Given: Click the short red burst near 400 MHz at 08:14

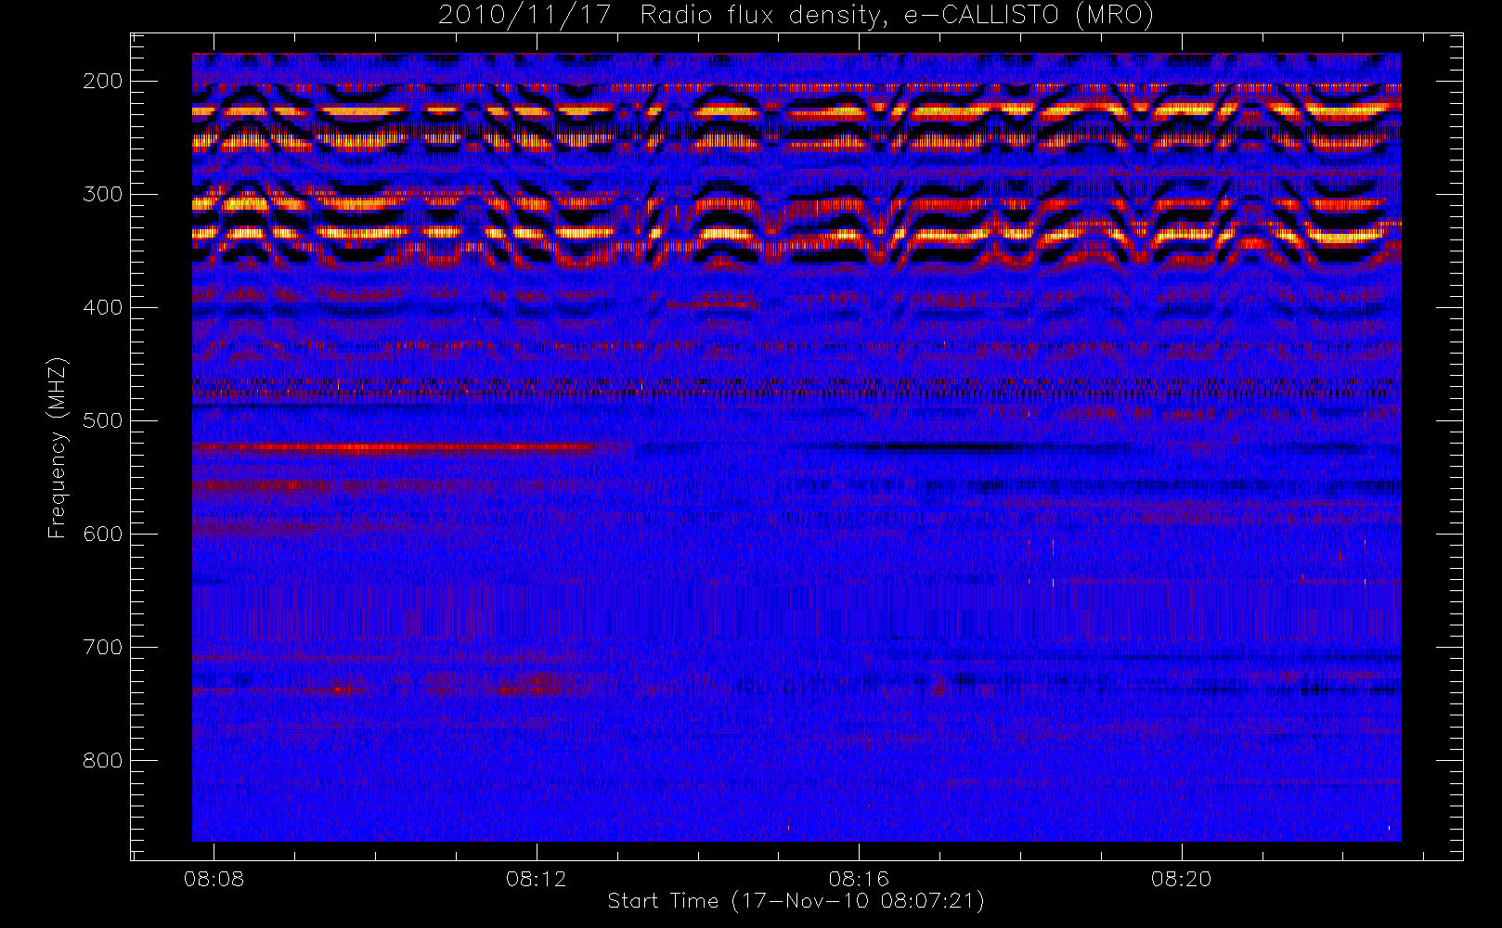Looking at the screenshot, I should 713,304.
